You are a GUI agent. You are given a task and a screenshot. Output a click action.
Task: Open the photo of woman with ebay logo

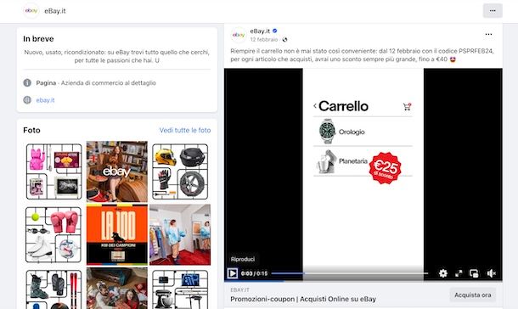[117, 171]
